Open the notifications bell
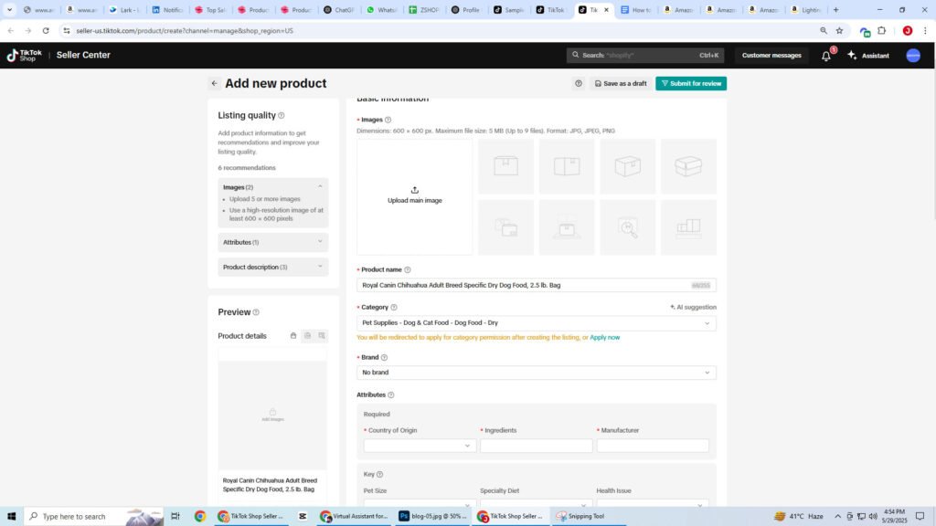936x526 pixels. [x=826, y=56]
